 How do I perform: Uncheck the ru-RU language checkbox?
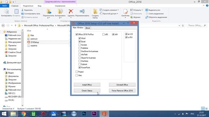pyautogui.click(x=126, y=37)
